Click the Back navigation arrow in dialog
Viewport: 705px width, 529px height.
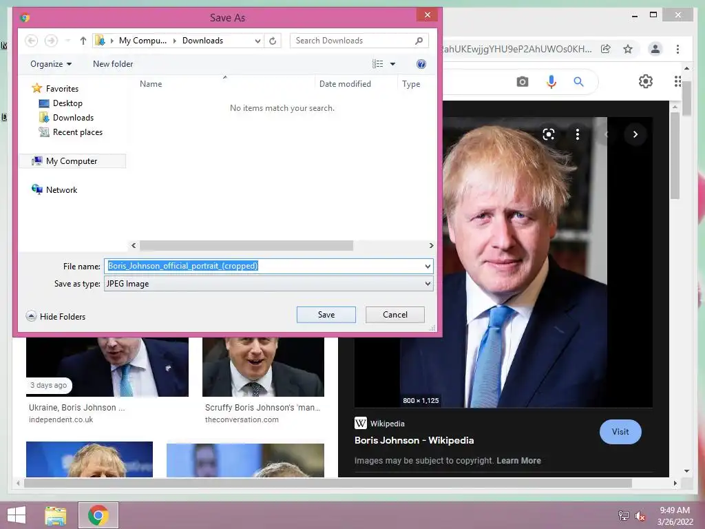click(x=31, y=41)
